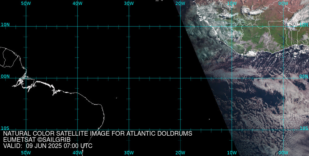Image resolution: width=309 pixels, height=156 pixels.
Task: Click the 40W longitude label at top
Action: [78, 3]
